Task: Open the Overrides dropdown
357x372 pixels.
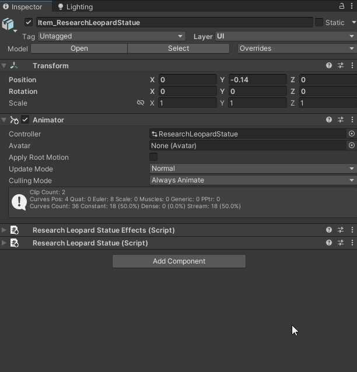Action: (297, 48)
